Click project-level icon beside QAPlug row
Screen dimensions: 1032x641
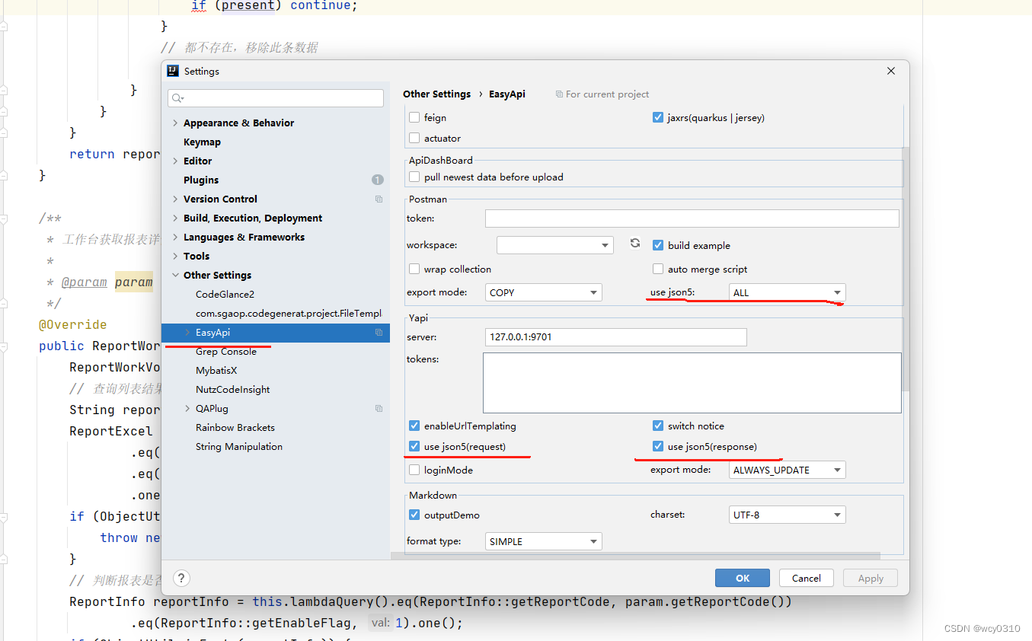[x=379, y=409]
